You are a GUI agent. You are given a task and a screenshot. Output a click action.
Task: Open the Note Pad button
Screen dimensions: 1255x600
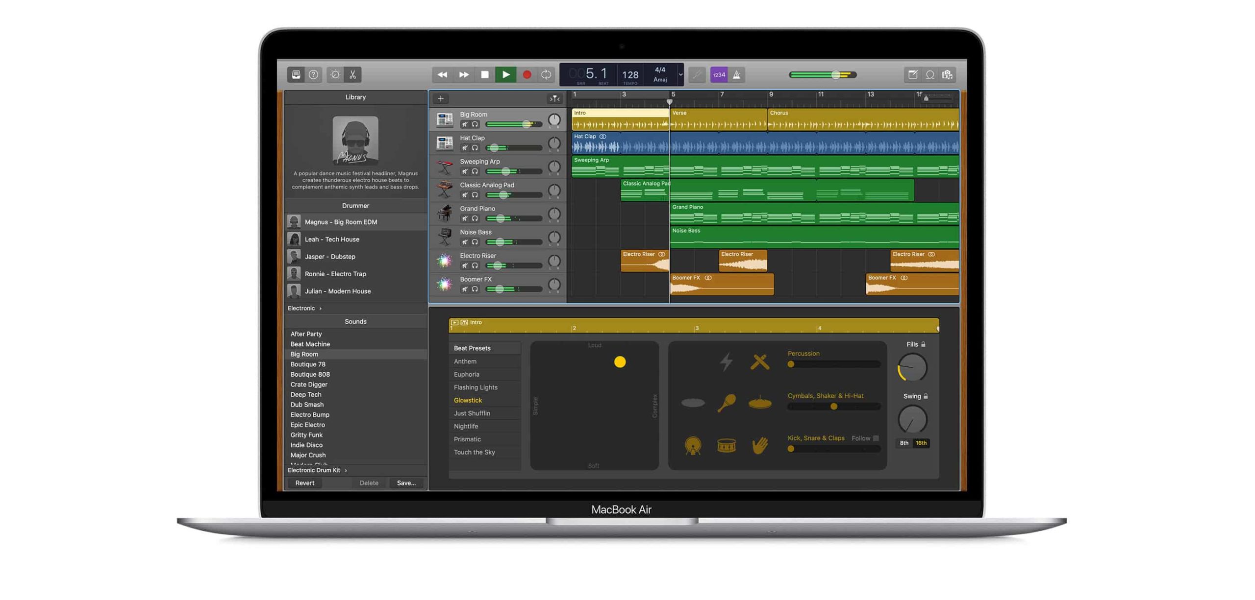click(912, 74)
